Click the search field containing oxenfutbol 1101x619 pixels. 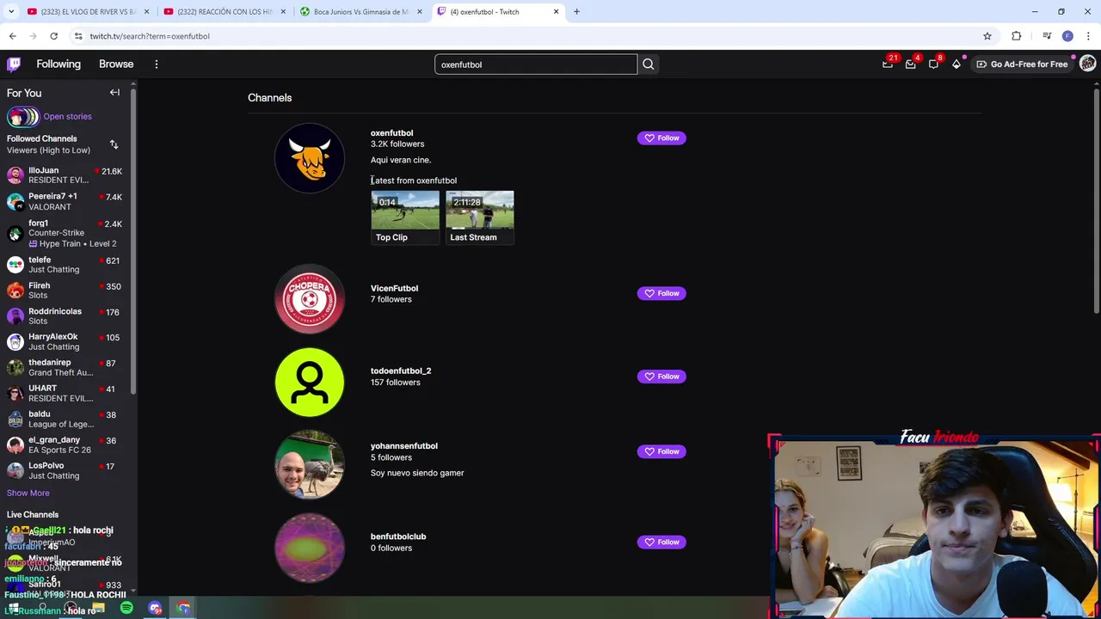pyautogui.click(x=536, y=64)
